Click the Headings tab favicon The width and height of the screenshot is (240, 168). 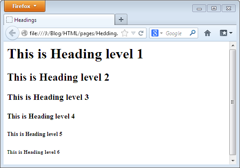tap(9, 20)
